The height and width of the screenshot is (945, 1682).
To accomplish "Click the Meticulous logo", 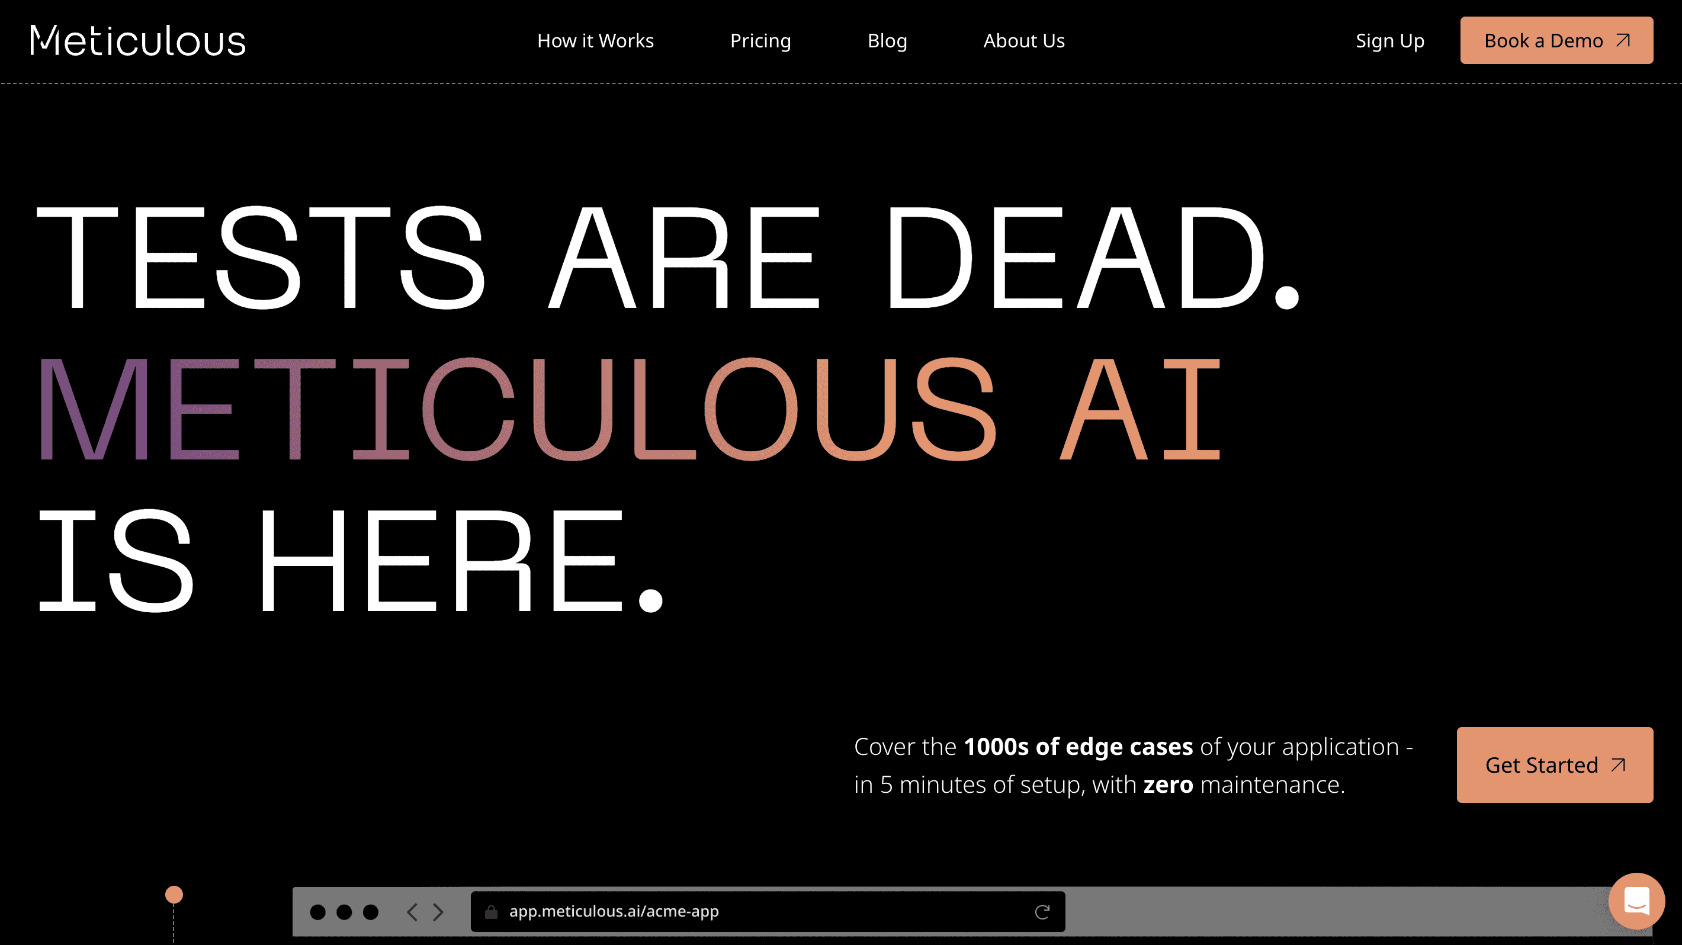I will pos(138,40).
